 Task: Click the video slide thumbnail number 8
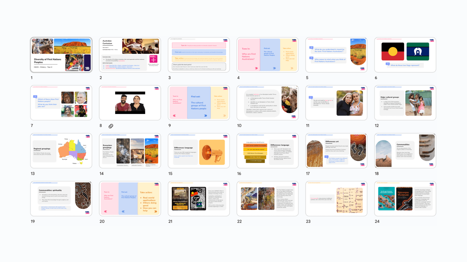130,103
